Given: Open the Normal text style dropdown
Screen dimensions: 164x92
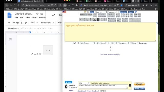Looking at the screenshot, I should (x=48, y=23).
